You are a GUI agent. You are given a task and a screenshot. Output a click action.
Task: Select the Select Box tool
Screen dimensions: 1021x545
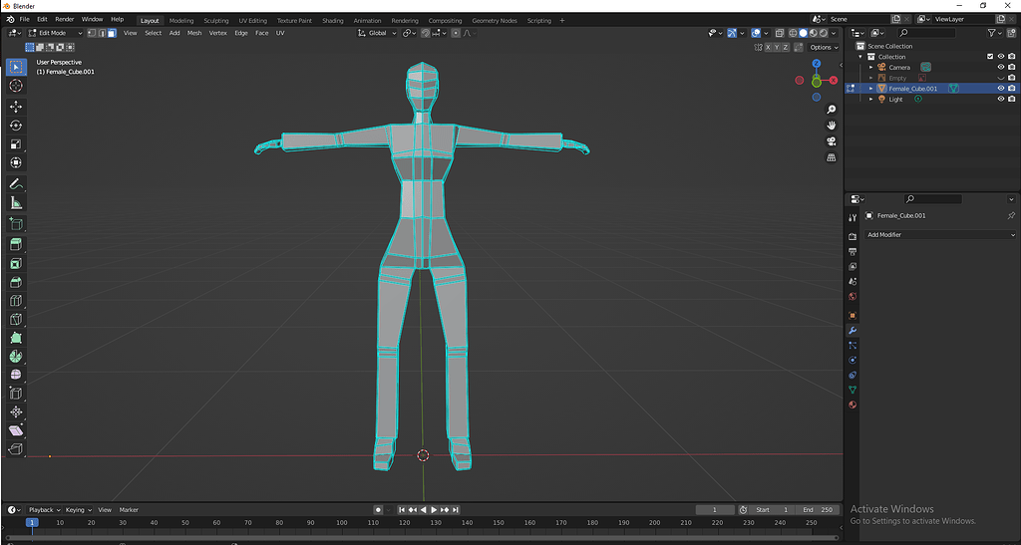coord(16,67)
